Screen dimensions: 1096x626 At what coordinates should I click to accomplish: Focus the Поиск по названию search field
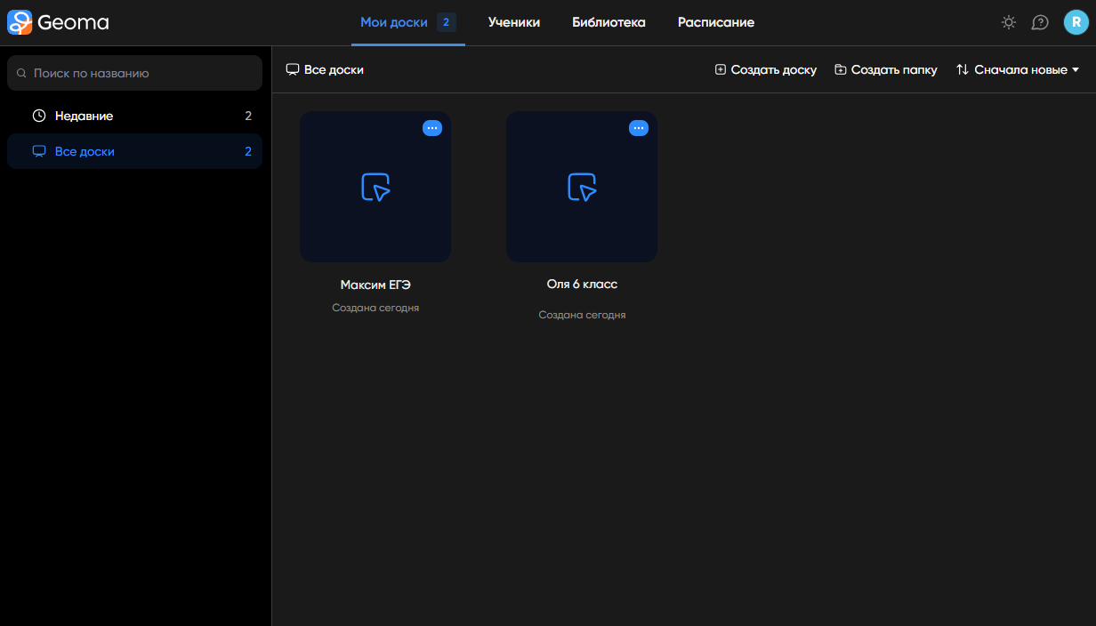pos(134,73)
